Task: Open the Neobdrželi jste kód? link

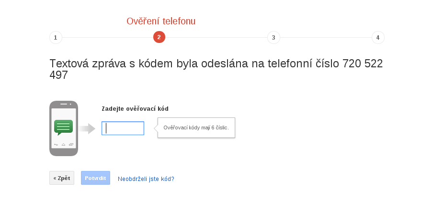Action: (x=146, y=179)
